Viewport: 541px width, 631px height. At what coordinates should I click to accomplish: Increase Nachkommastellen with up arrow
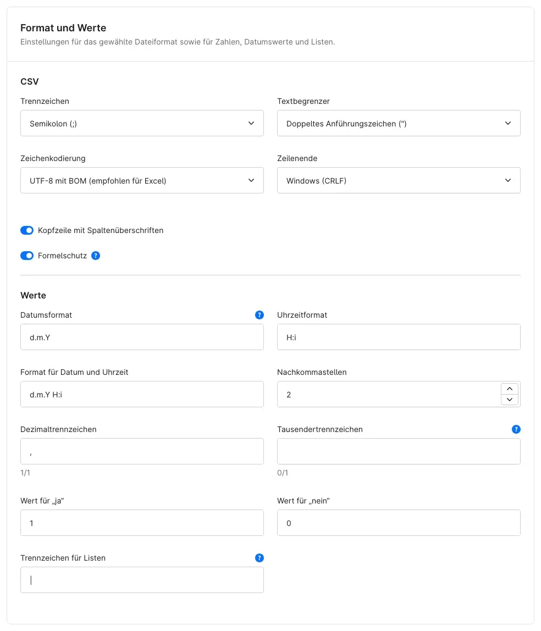pos(510,389)
